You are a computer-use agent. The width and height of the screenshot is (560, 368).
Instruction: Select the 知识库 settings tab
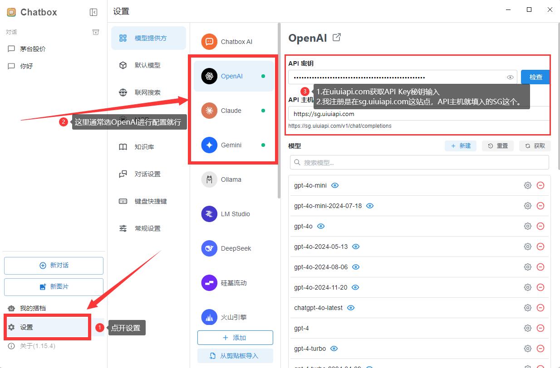point(148,147)
